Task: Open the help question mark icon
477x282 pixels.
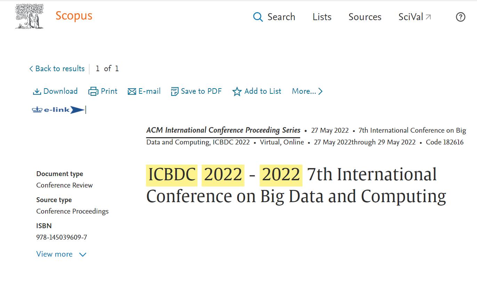Action: pyautogui.click(x=460, y=17)
